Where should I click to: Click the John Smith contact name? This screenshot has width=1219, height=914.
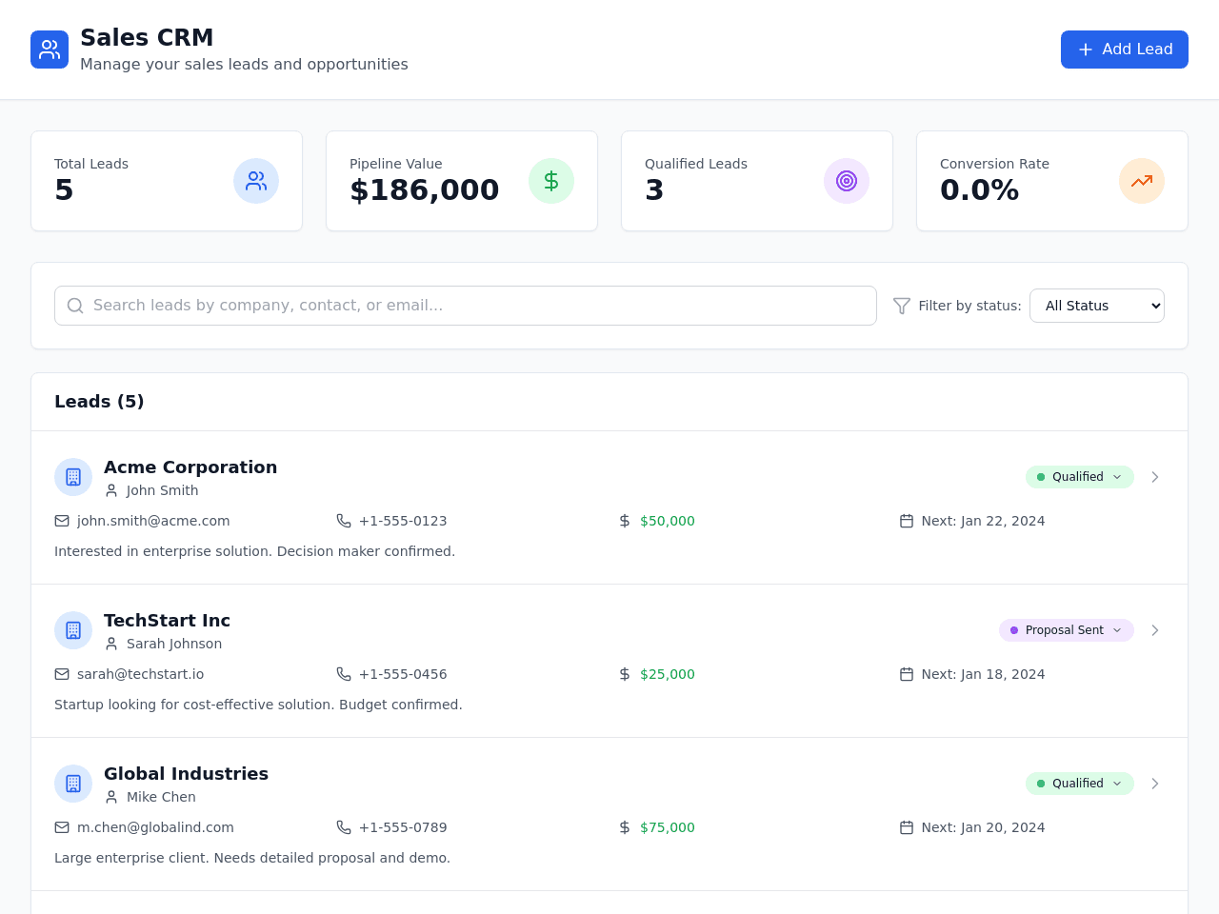coord(162,490)
